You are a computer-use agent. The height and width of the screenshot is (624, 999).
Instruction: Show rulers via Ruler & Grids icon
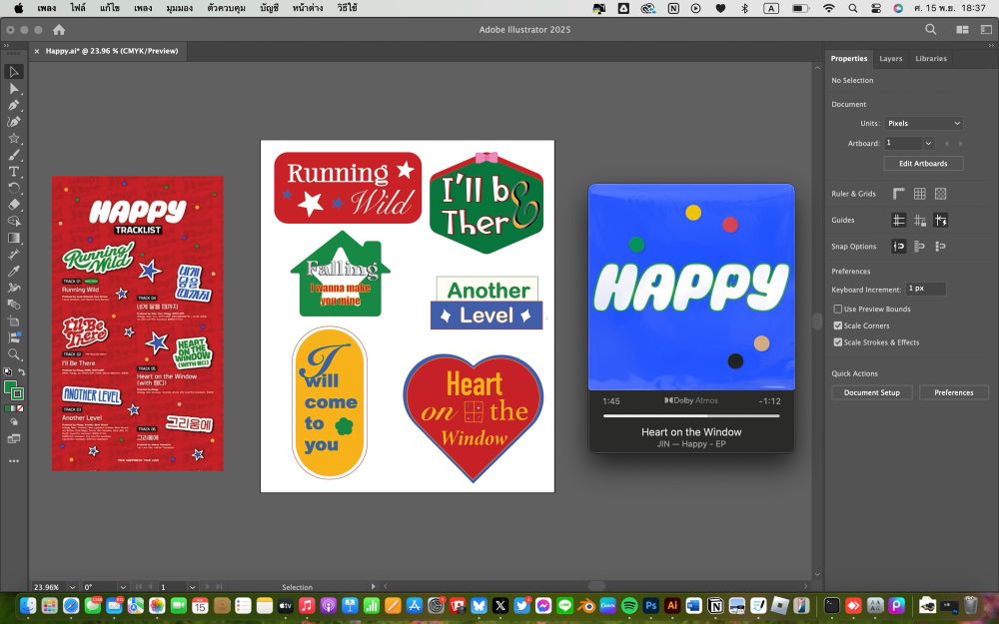click(x=898, y=194)
